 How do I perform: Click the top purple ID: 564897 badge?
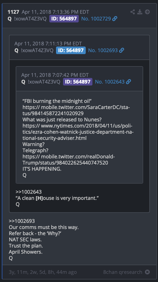click(x=64, y=19)
